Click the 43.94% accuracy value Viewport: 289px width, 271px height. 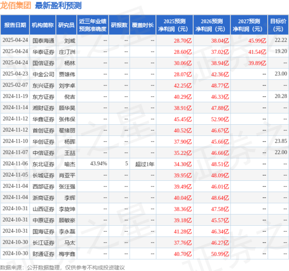[98, 164]
